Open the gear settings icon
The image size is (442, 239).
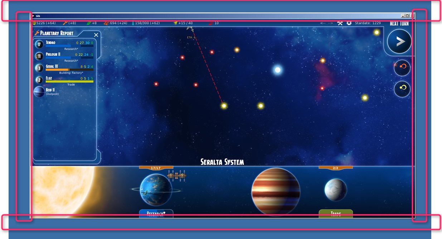pos(349,23)
